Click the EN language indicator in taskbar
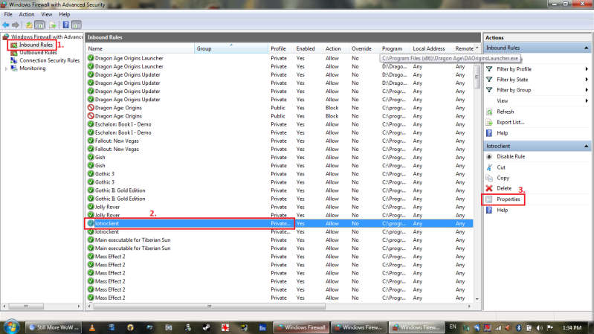This screenshot has height=334, width=594. tap(453, 327)
